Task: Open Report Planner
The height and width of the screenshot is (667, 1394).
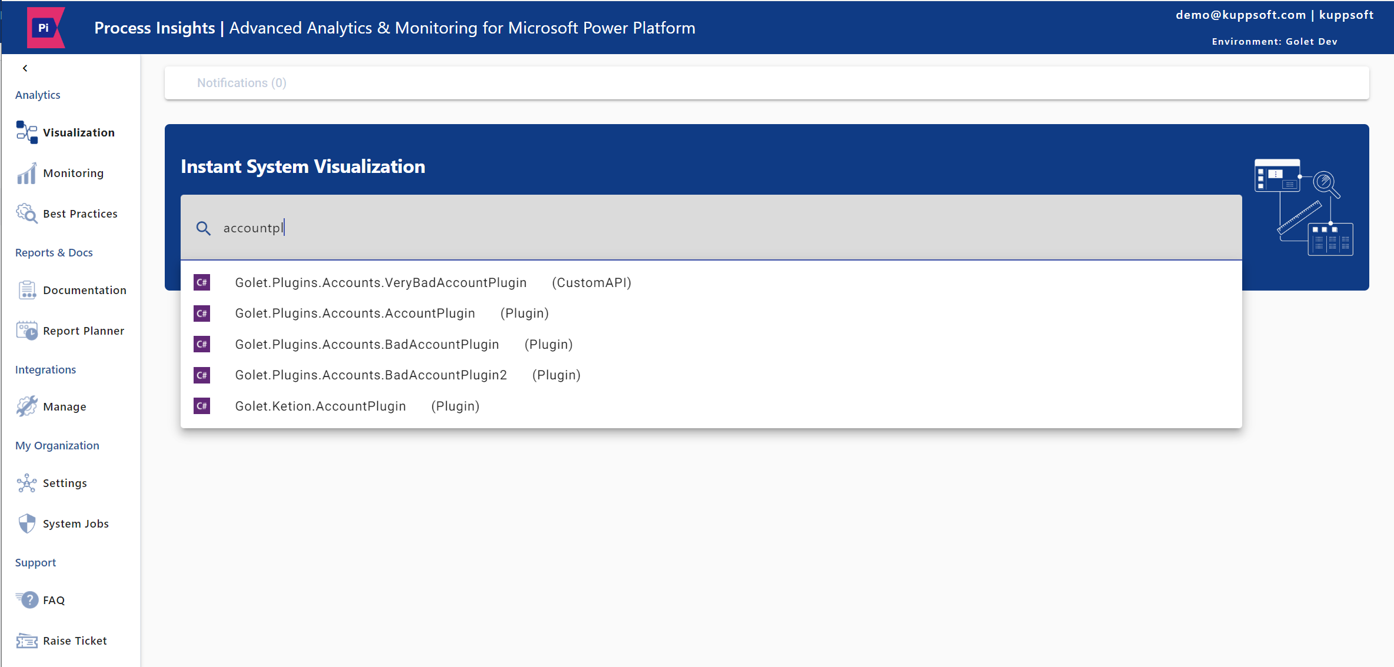Action: pyautogui.click(x=84, y=331)
